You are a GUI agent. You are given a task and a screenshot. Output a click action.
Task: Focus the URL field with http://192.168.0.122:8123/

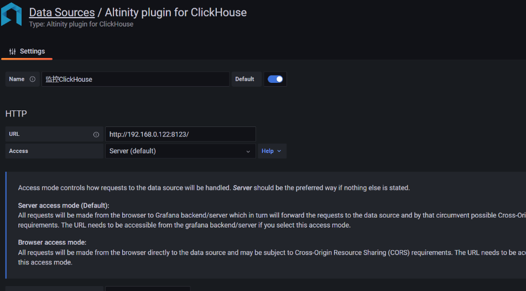tap(180, 134)
